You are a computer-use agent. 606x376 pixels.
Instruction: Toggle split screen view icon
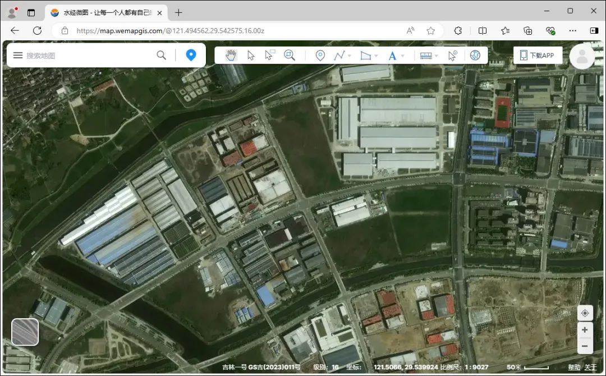pyautogui.click(x=483, y=30)
